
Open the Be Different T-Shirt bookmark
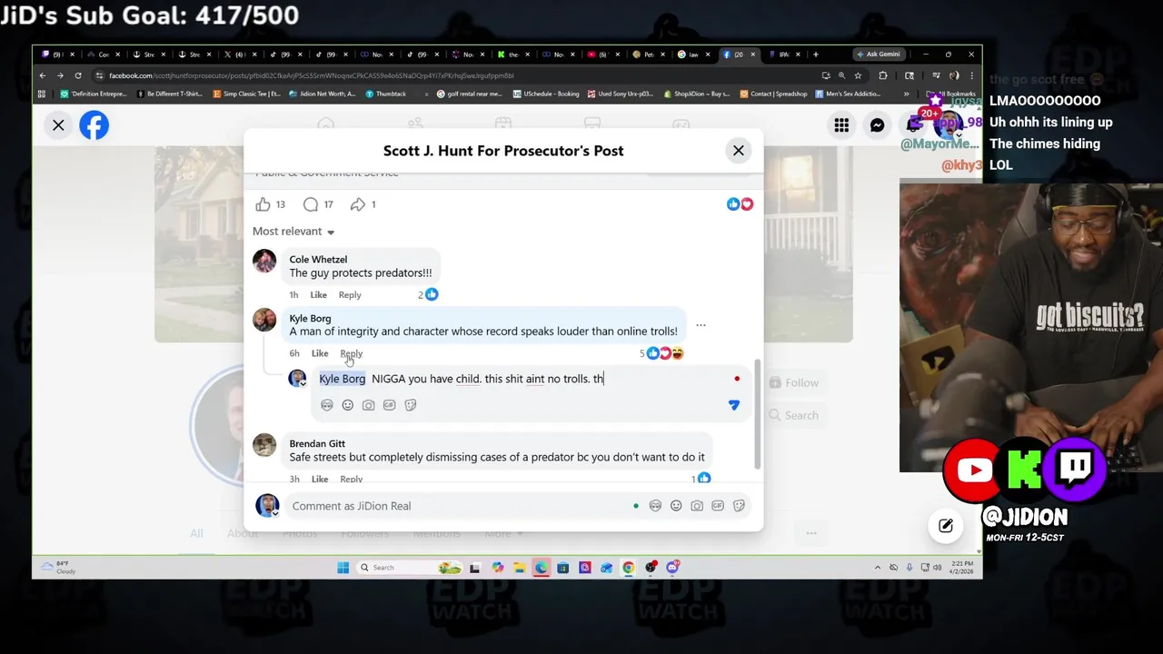coord(170,94)
